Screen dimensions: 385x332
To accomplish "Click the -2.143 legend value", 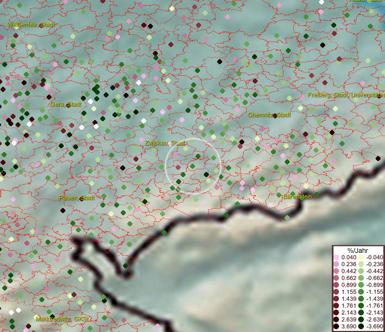I will [374, 313].
